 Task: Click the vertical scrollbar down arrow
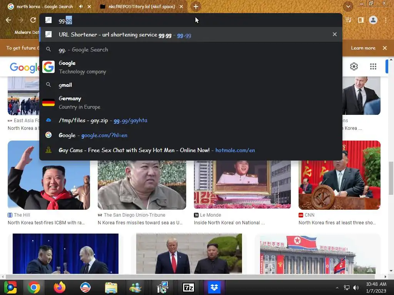pyautogui.click(x=391, y=271)
